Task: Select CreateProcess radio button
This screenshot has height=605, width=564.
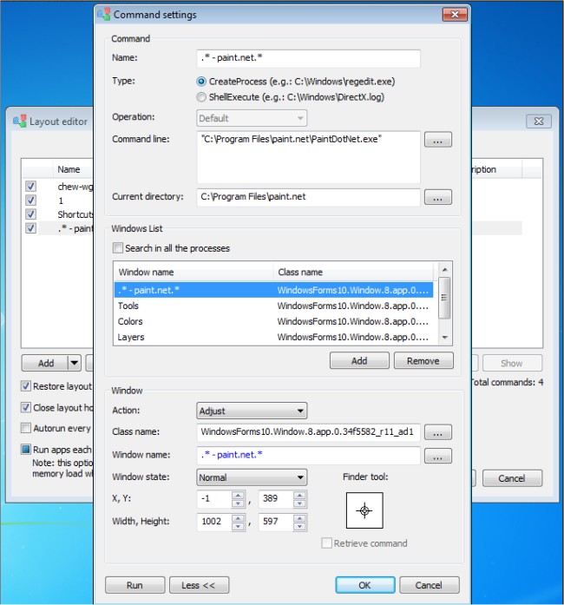Action: (x=201, y=82)
